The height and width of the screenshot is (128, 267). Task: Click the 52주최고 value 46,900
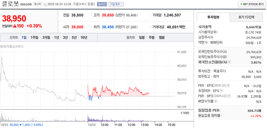pos(246,77)
